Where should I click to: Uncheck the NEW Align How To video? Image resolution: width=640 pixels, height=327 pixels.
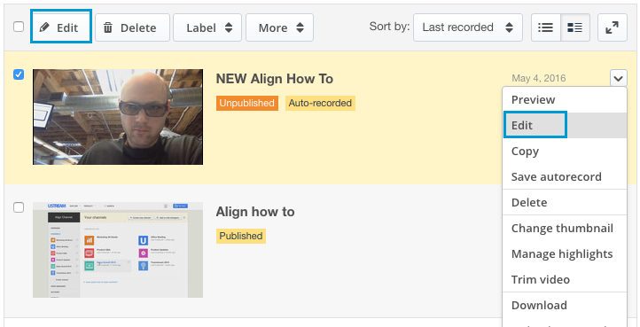tap(19, 74)
